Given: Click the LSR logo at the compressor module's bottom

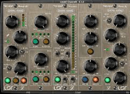Looking at the screenshot, I should point(58,88).
